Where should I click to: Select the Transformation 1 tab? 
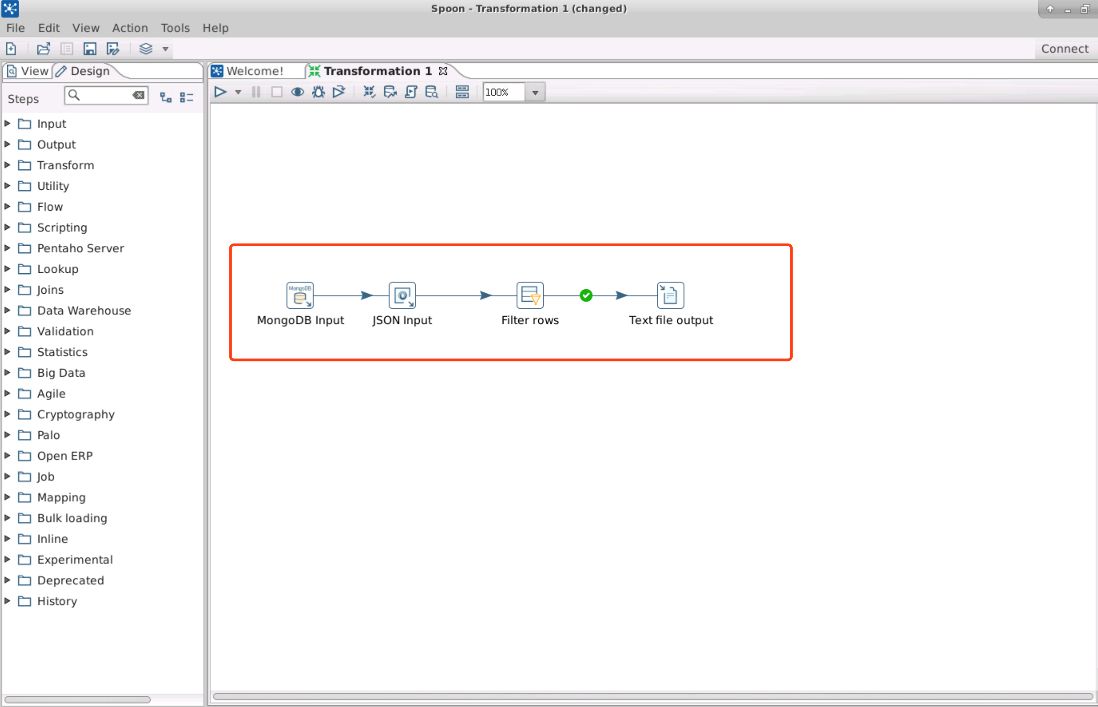point(371,71)
